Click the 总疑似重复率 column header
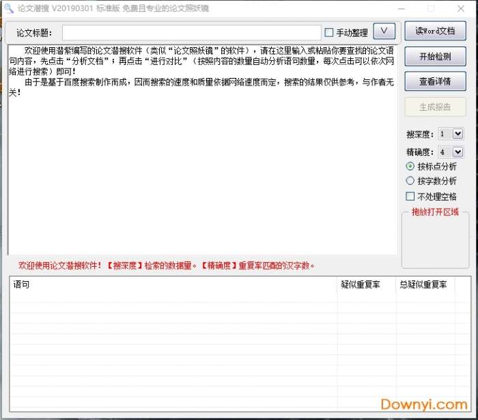 tap(425, 285)
